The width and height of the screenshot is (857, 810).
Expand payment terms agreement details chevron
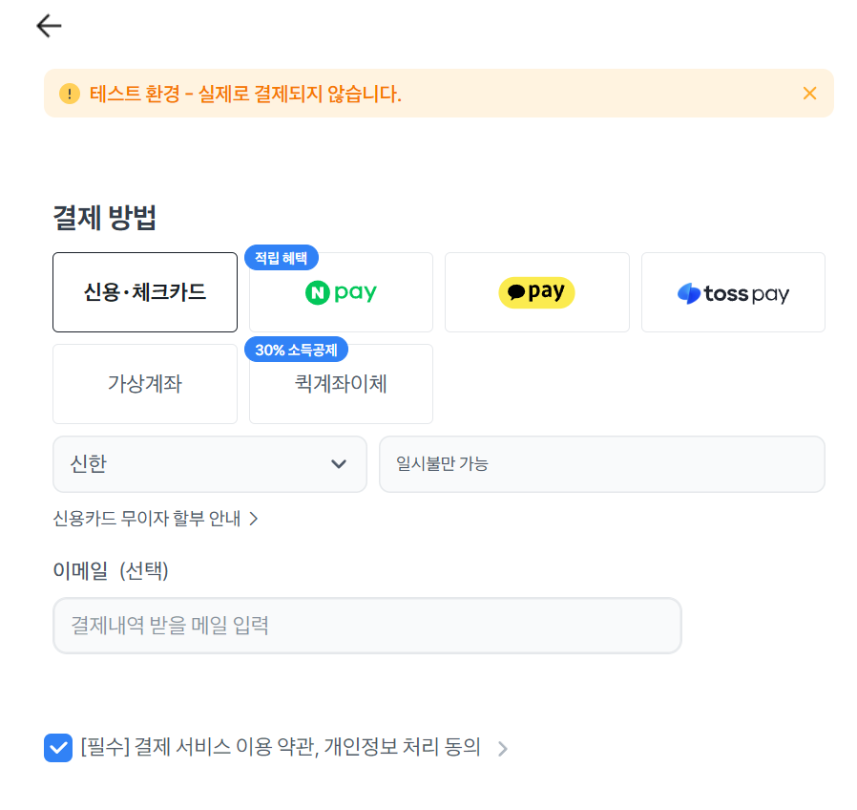pos(503,748)
